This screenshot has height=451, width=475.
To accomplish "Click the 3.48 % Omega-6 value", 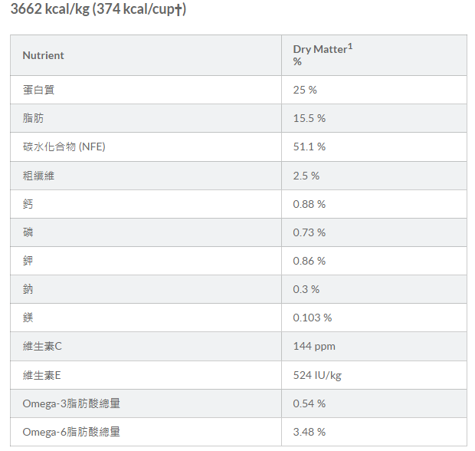I will (x=310, y=432).
